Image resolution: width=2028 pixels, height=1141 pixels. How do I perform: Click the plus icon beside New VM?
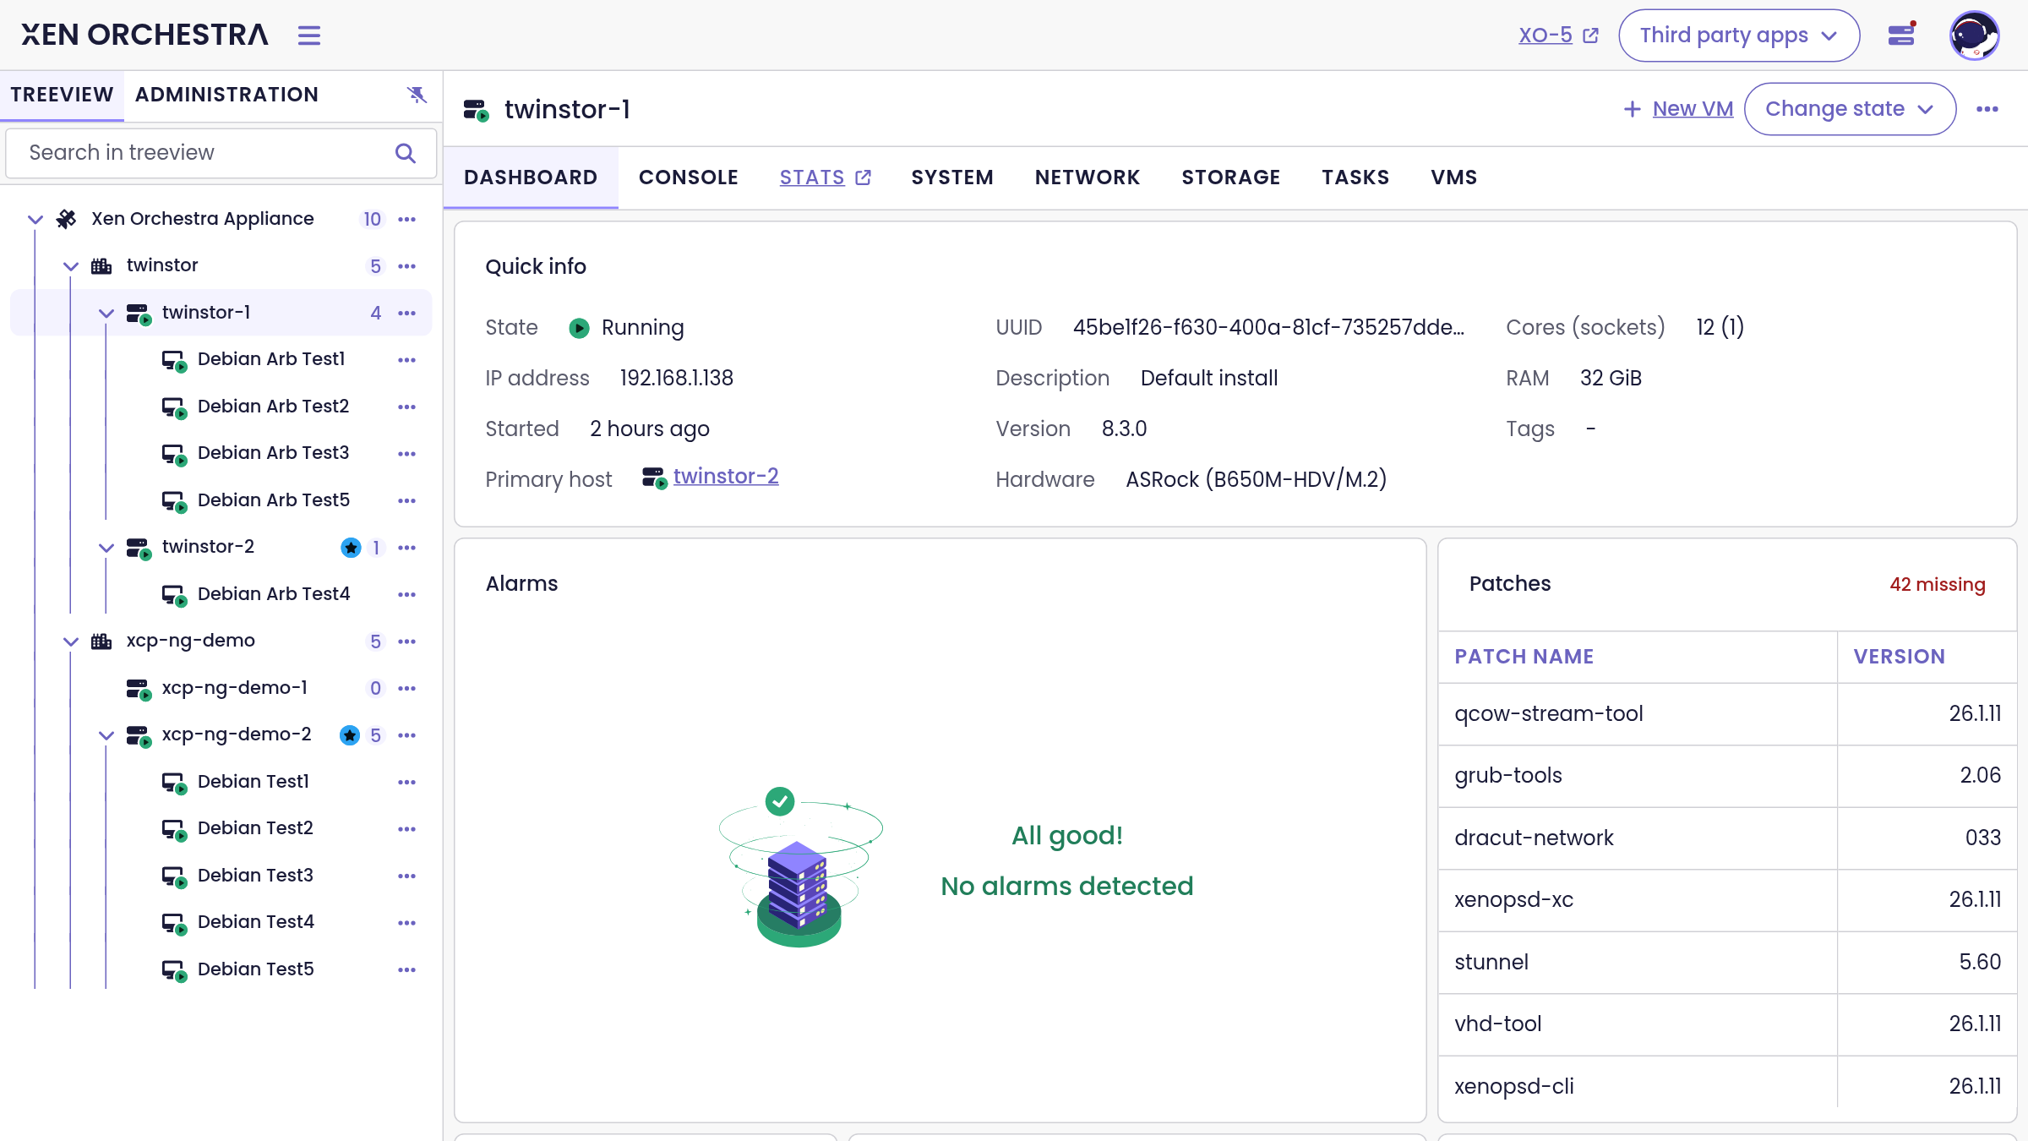[x=1633, y=109]
